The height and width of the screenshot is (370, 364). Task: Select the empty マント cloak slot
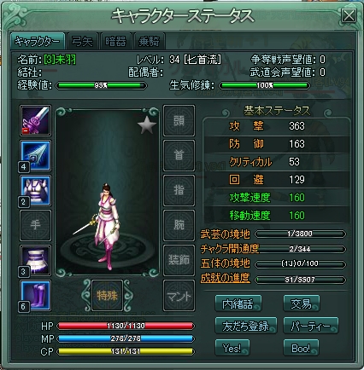179,296
